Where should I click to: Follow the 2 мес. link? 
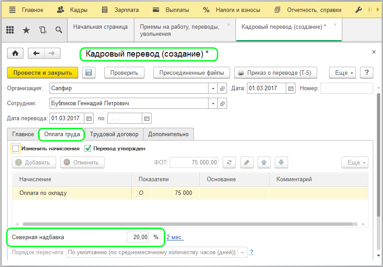[x=175, y=237]
